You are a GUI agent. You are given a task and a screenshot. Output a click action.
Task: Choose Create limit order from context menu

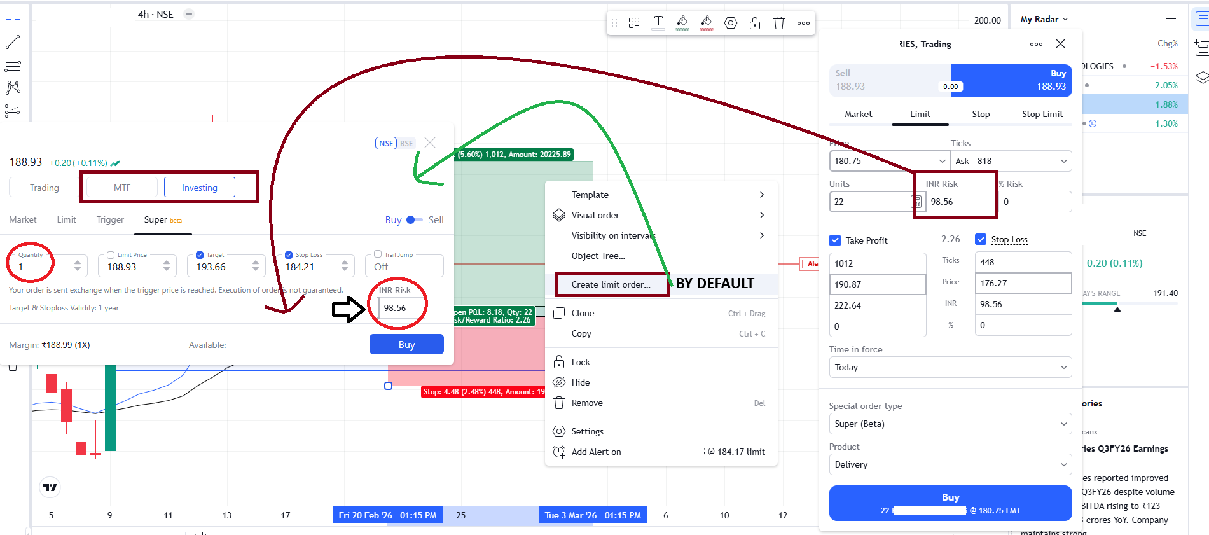[x=611, y=284]
